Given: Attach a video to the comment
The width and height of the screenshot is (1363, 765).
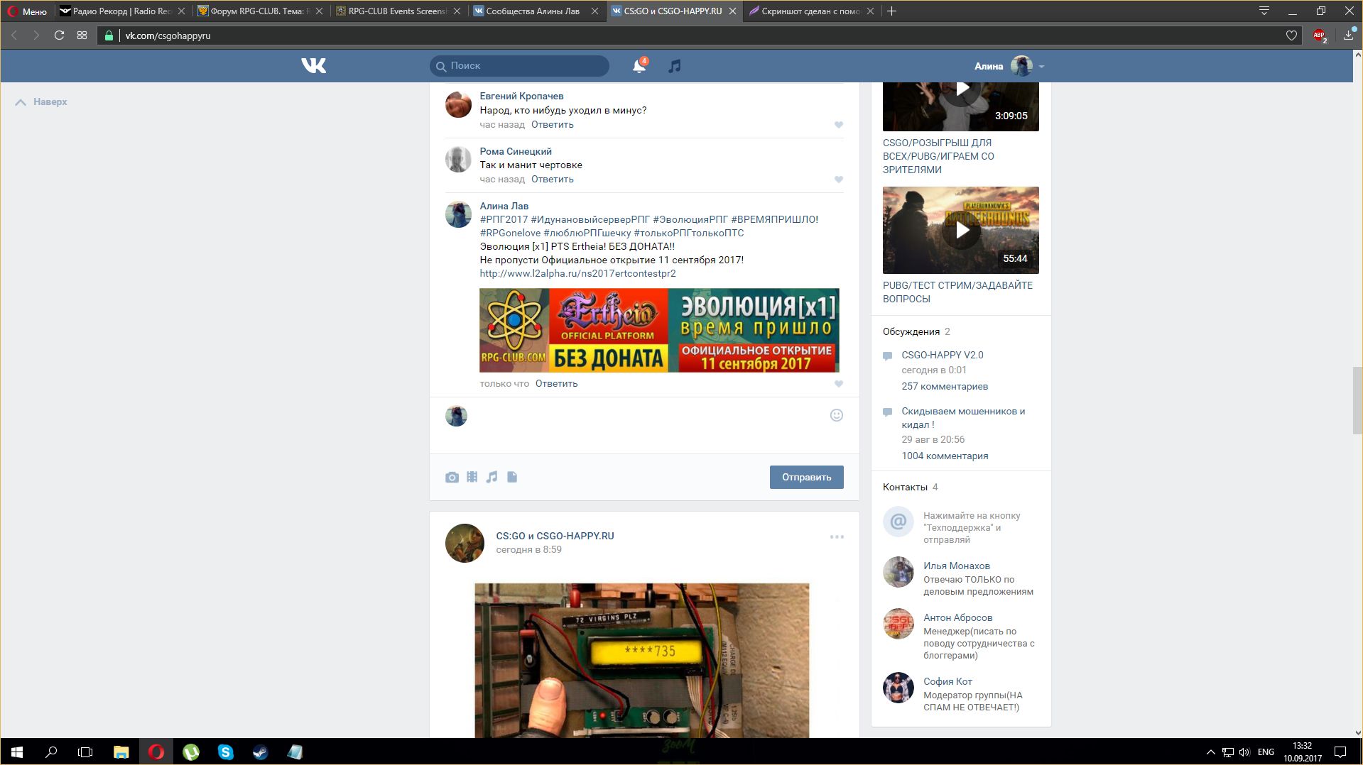Looking at the screenshot, I should point(472,477).
